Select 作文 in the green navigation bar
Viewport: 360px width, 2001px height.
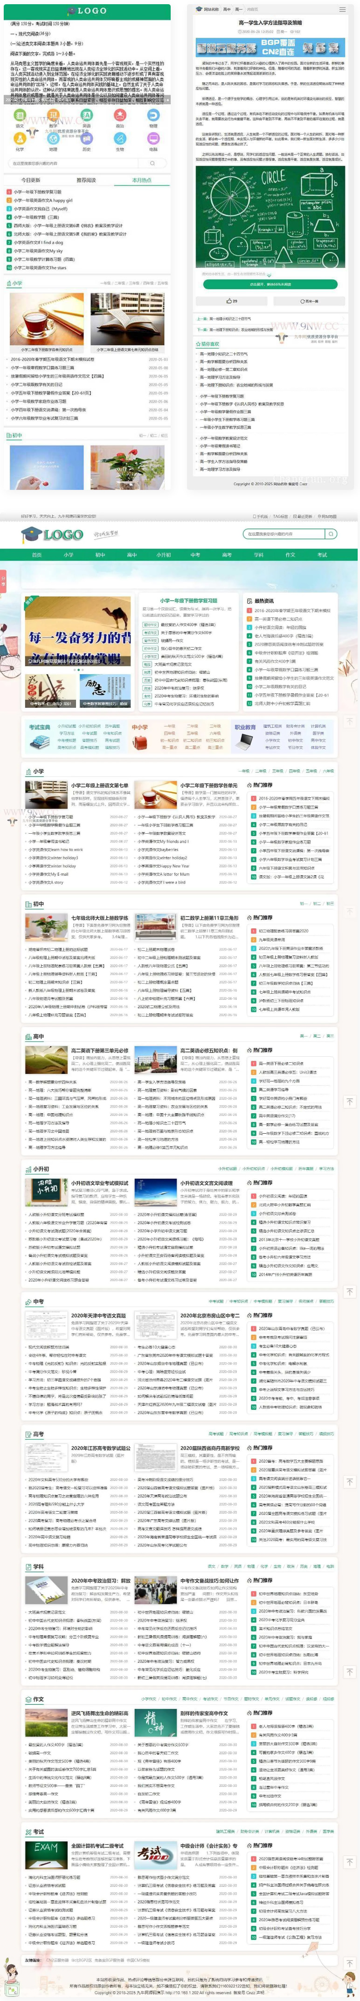pyautogui.click(x=290, y=555)
